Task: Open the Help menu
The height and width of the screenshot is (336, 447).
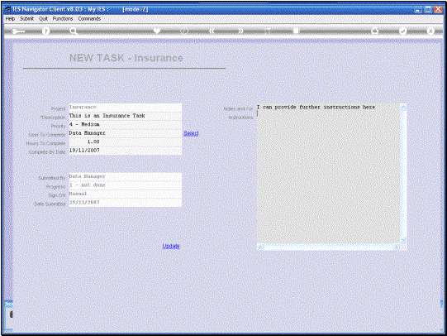Action: tap(10, 18)
